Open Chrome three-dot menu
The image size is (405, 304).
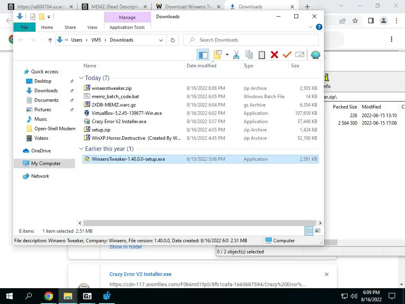tap(396, 21)
